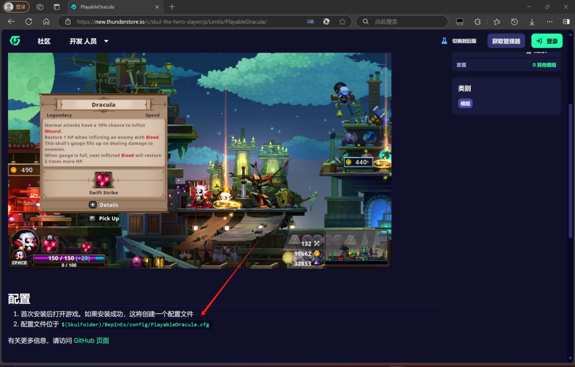Refresh the current page

(x=29, y=22)
